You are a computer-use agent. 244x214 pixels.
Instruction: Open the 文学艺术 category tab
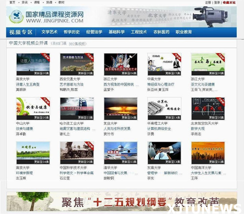[x=49, y=32]
